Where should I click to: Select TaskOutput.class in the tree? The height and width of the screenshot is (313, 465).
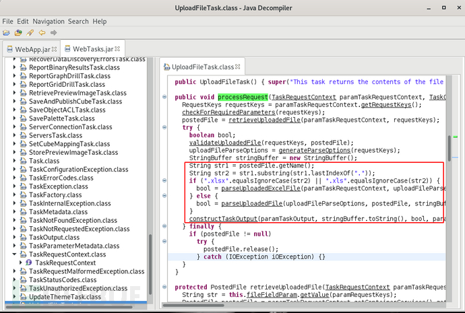(x=55, y=238)
